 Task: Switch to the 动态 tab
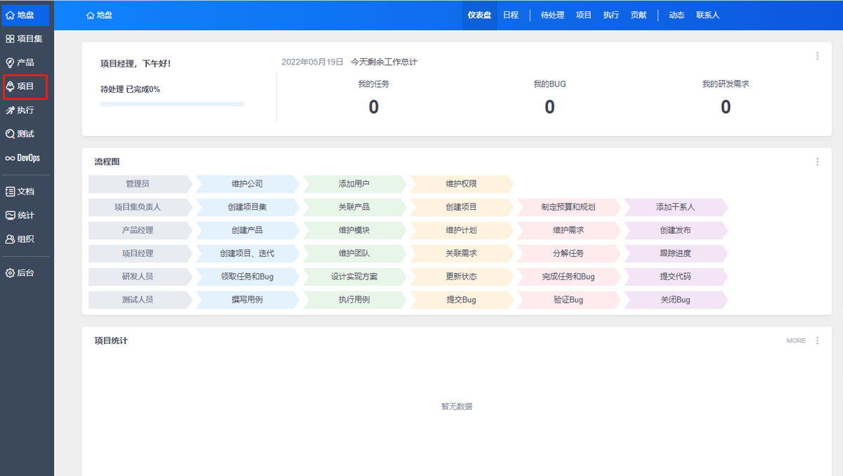coord(677,15)
